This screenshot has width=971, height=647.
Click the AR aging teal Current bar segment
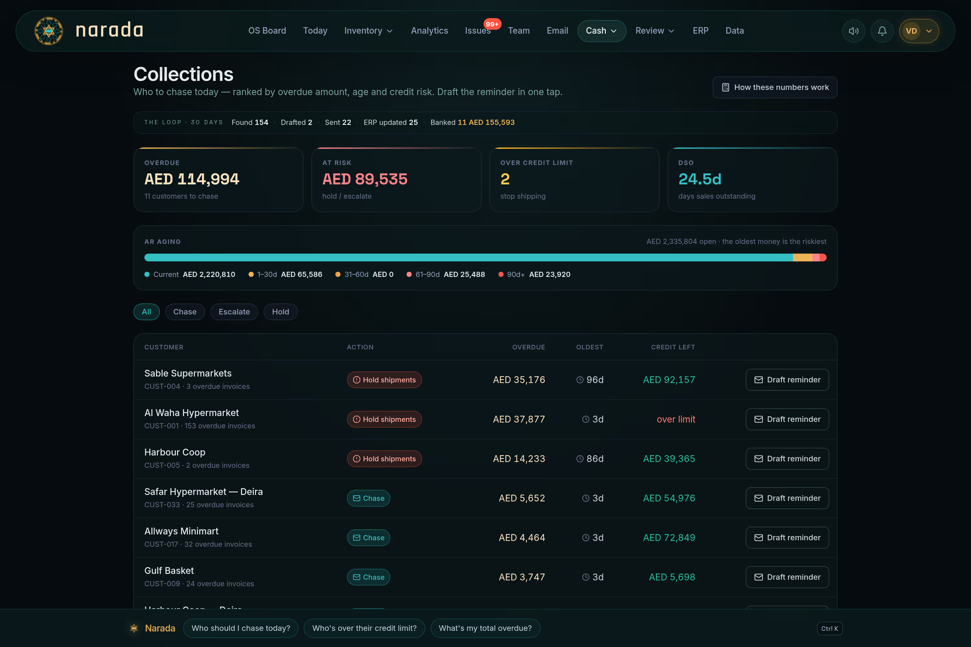pos(469,258)
